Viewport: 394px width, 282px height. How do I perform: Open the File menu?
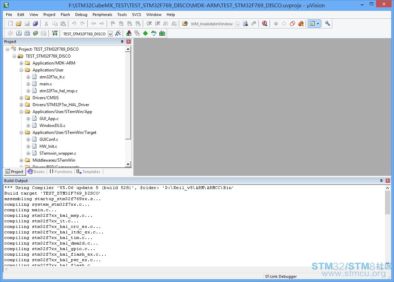coord(9,15)
